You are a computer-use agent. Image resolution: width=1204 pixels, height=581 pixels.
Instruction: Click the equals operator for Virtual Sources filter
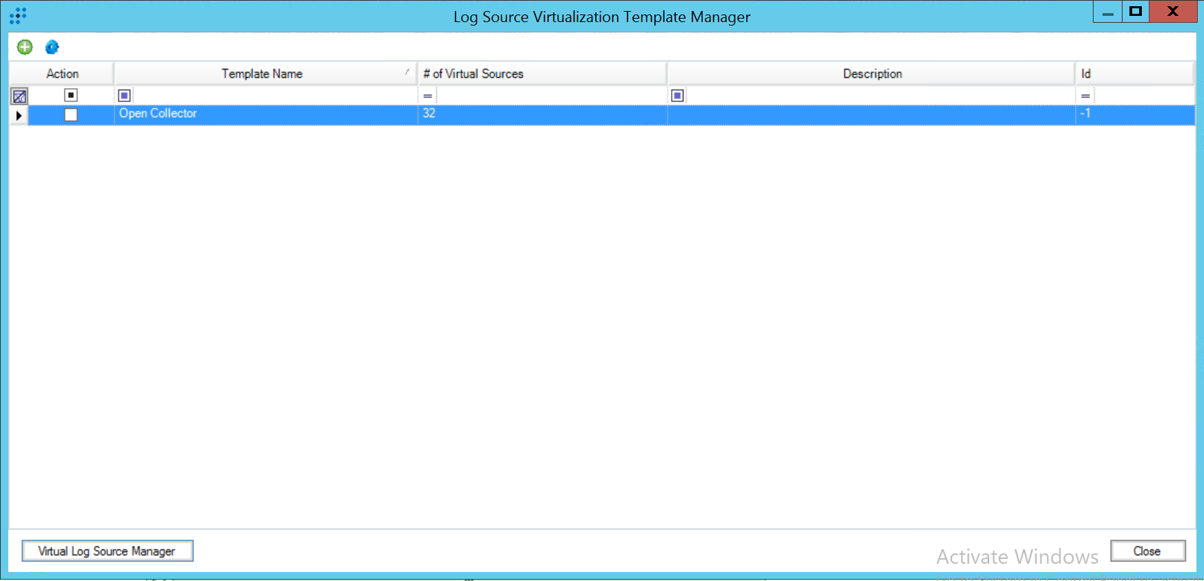tap(428, 96)
